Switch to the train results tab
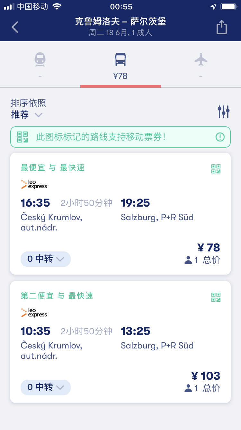 tap(40, 64)
